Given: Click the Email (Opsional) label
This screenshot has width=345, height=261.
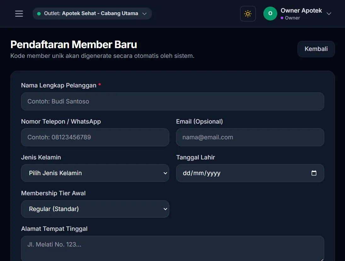Looking at the screenshot, I should [x=199, y=121].
